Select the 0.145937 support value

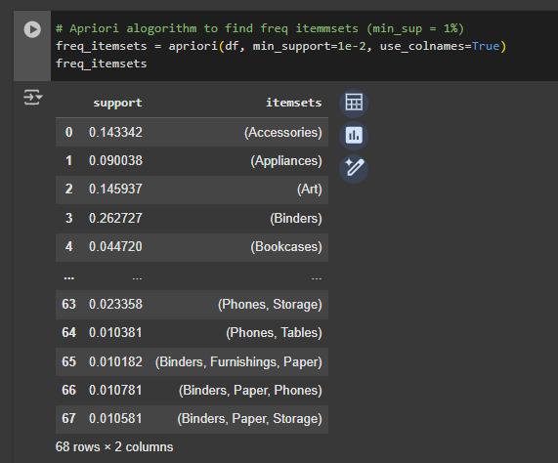[x=115, y=189]
